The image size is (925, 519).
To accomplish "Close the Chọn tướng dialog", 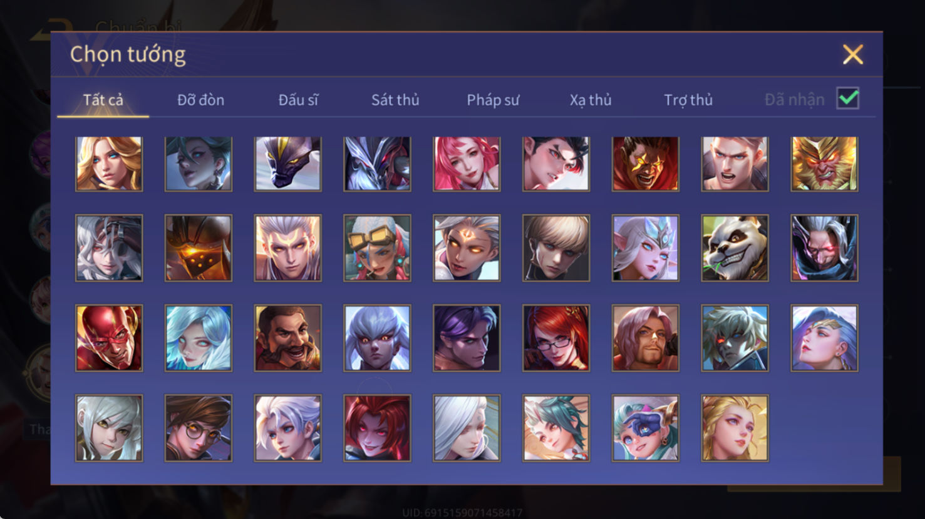I will tap(852, 54).
